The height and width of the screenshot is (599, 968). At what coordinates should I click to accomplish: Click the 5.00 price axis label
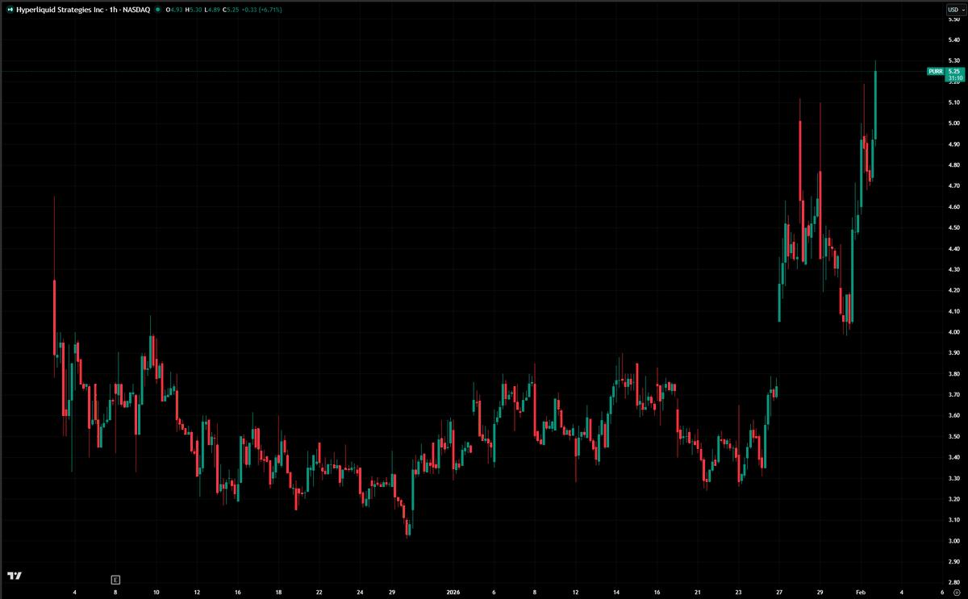pos(953,123)
